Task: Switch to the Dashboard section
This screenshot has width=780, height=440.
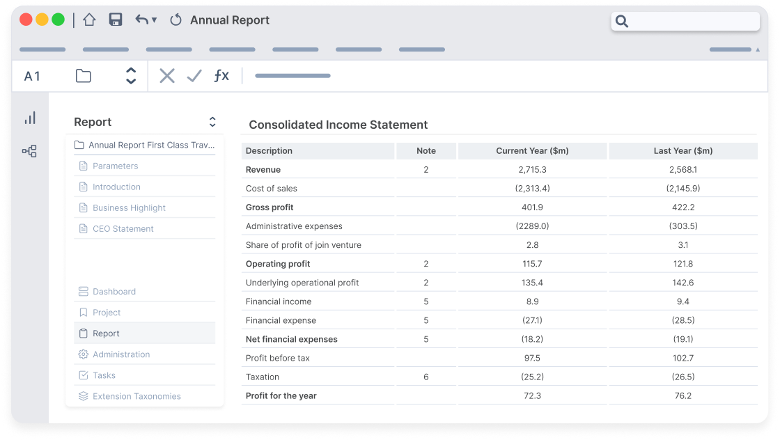Action: 114,291
